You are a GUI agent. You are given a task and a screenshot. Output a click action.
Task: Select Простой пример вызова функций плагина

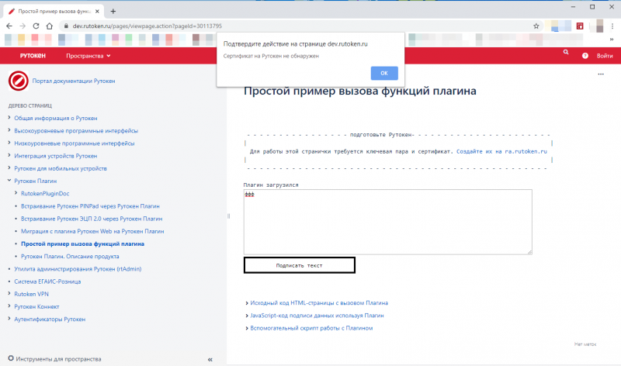[x=82, y=243]
